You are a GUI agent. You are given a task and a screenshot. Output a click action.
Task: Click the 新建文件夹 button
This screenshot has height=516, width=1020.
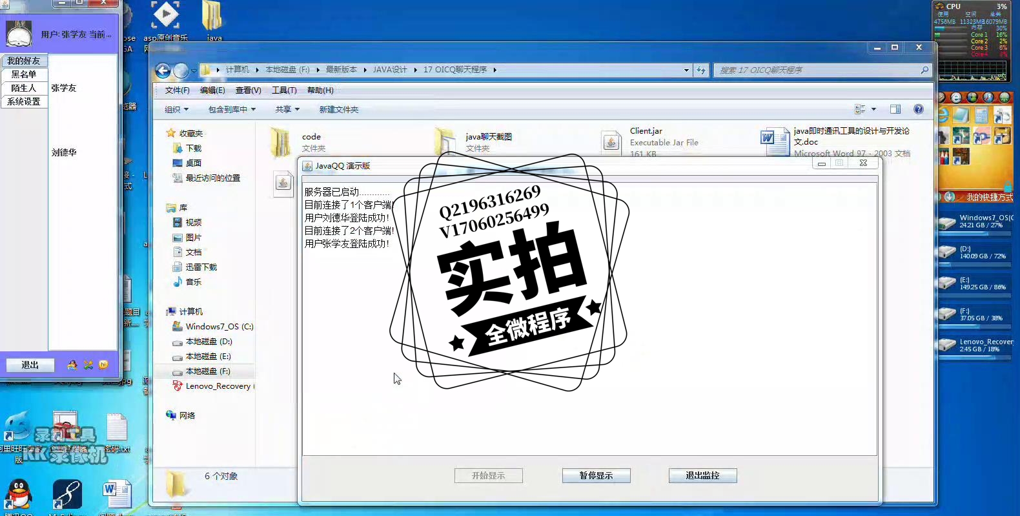[x=339, y=110]
